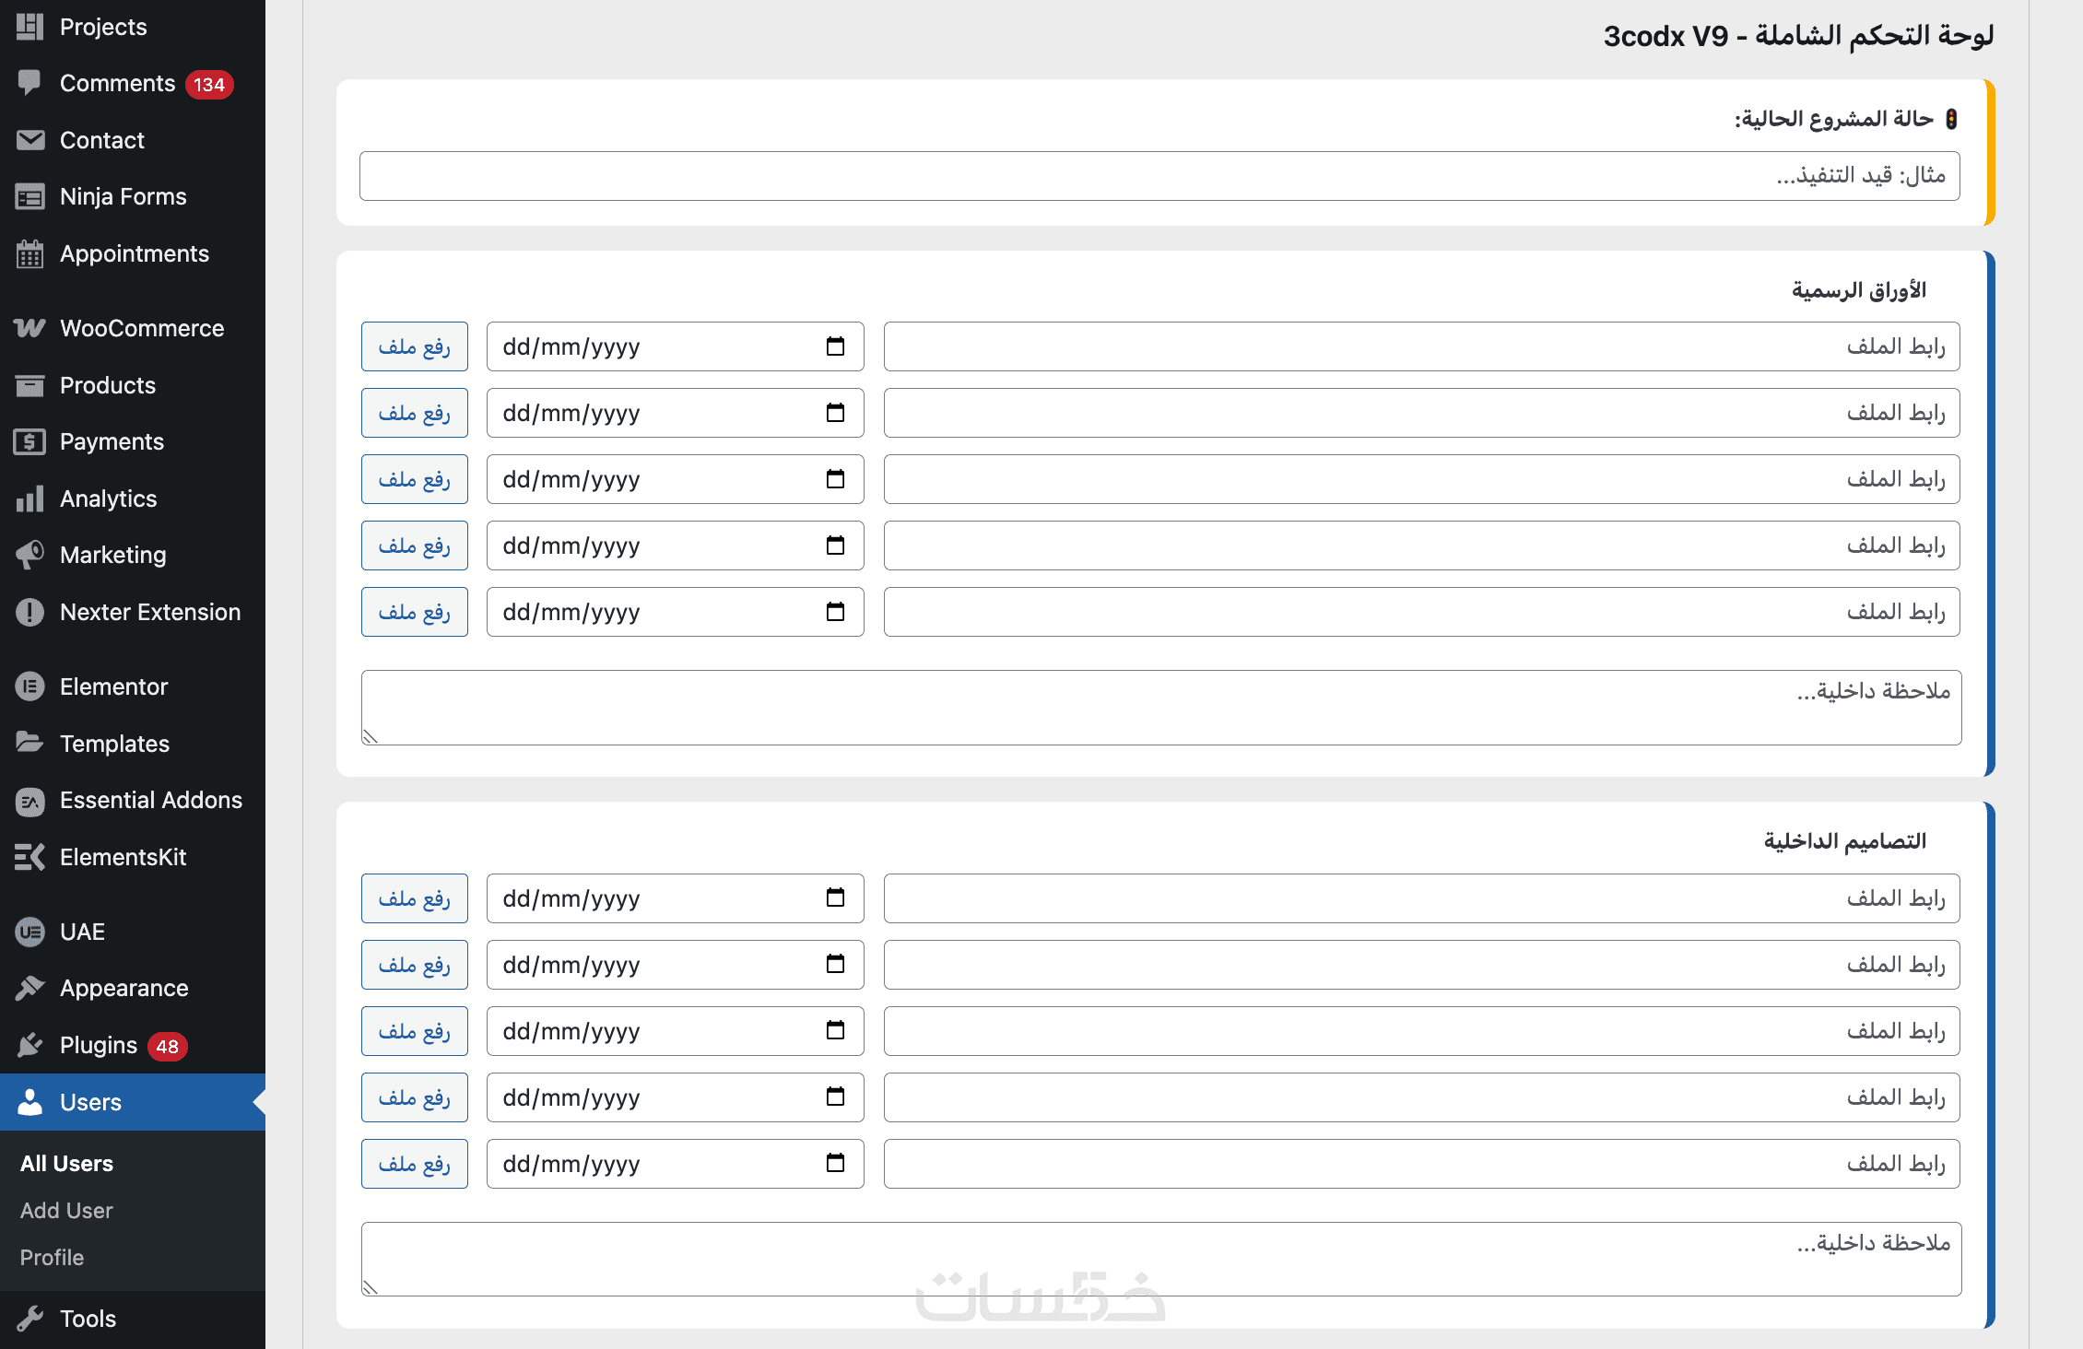The height and width of the screenshot is (1349, 2083).
Task: Focus the current project status text field
Action: point(1159,176)
